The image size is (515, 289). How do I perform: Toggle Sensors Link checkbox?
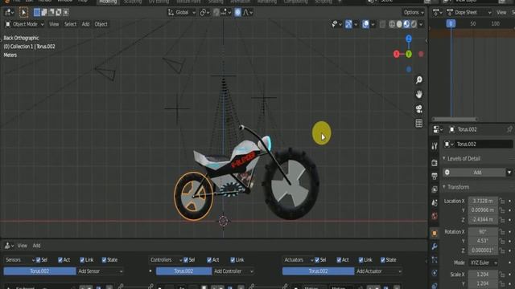82,260
